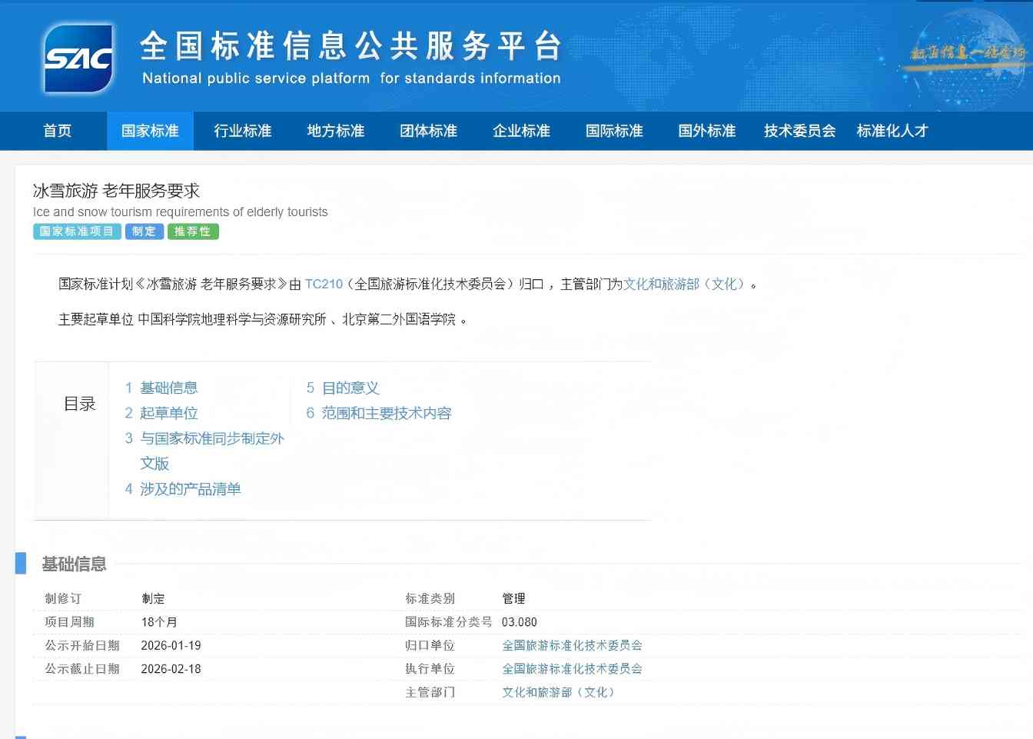This screenshot has height=739, width=1033.
Task: Select the 国家标准 navigation tab
Action: (x=150, y=131)
